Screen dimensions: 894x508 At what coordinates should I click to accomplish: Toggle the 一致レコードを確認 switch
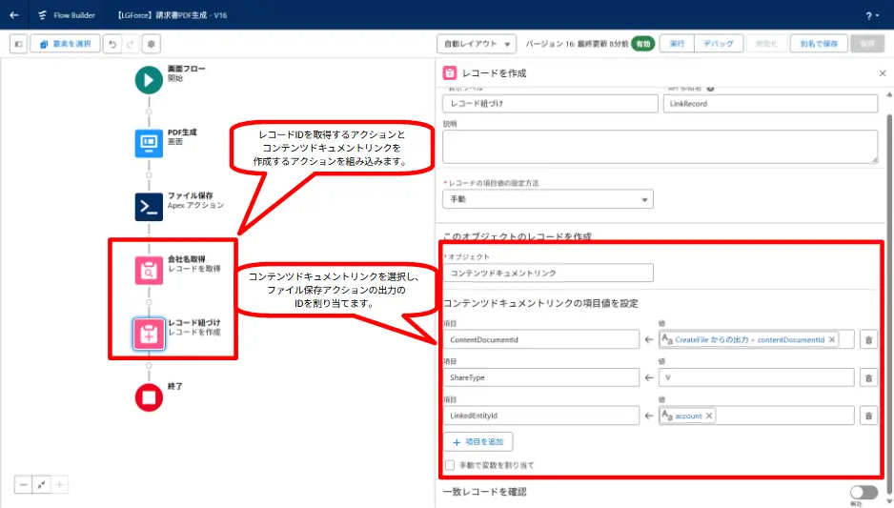pyautogui.click(x=863, y=492)
